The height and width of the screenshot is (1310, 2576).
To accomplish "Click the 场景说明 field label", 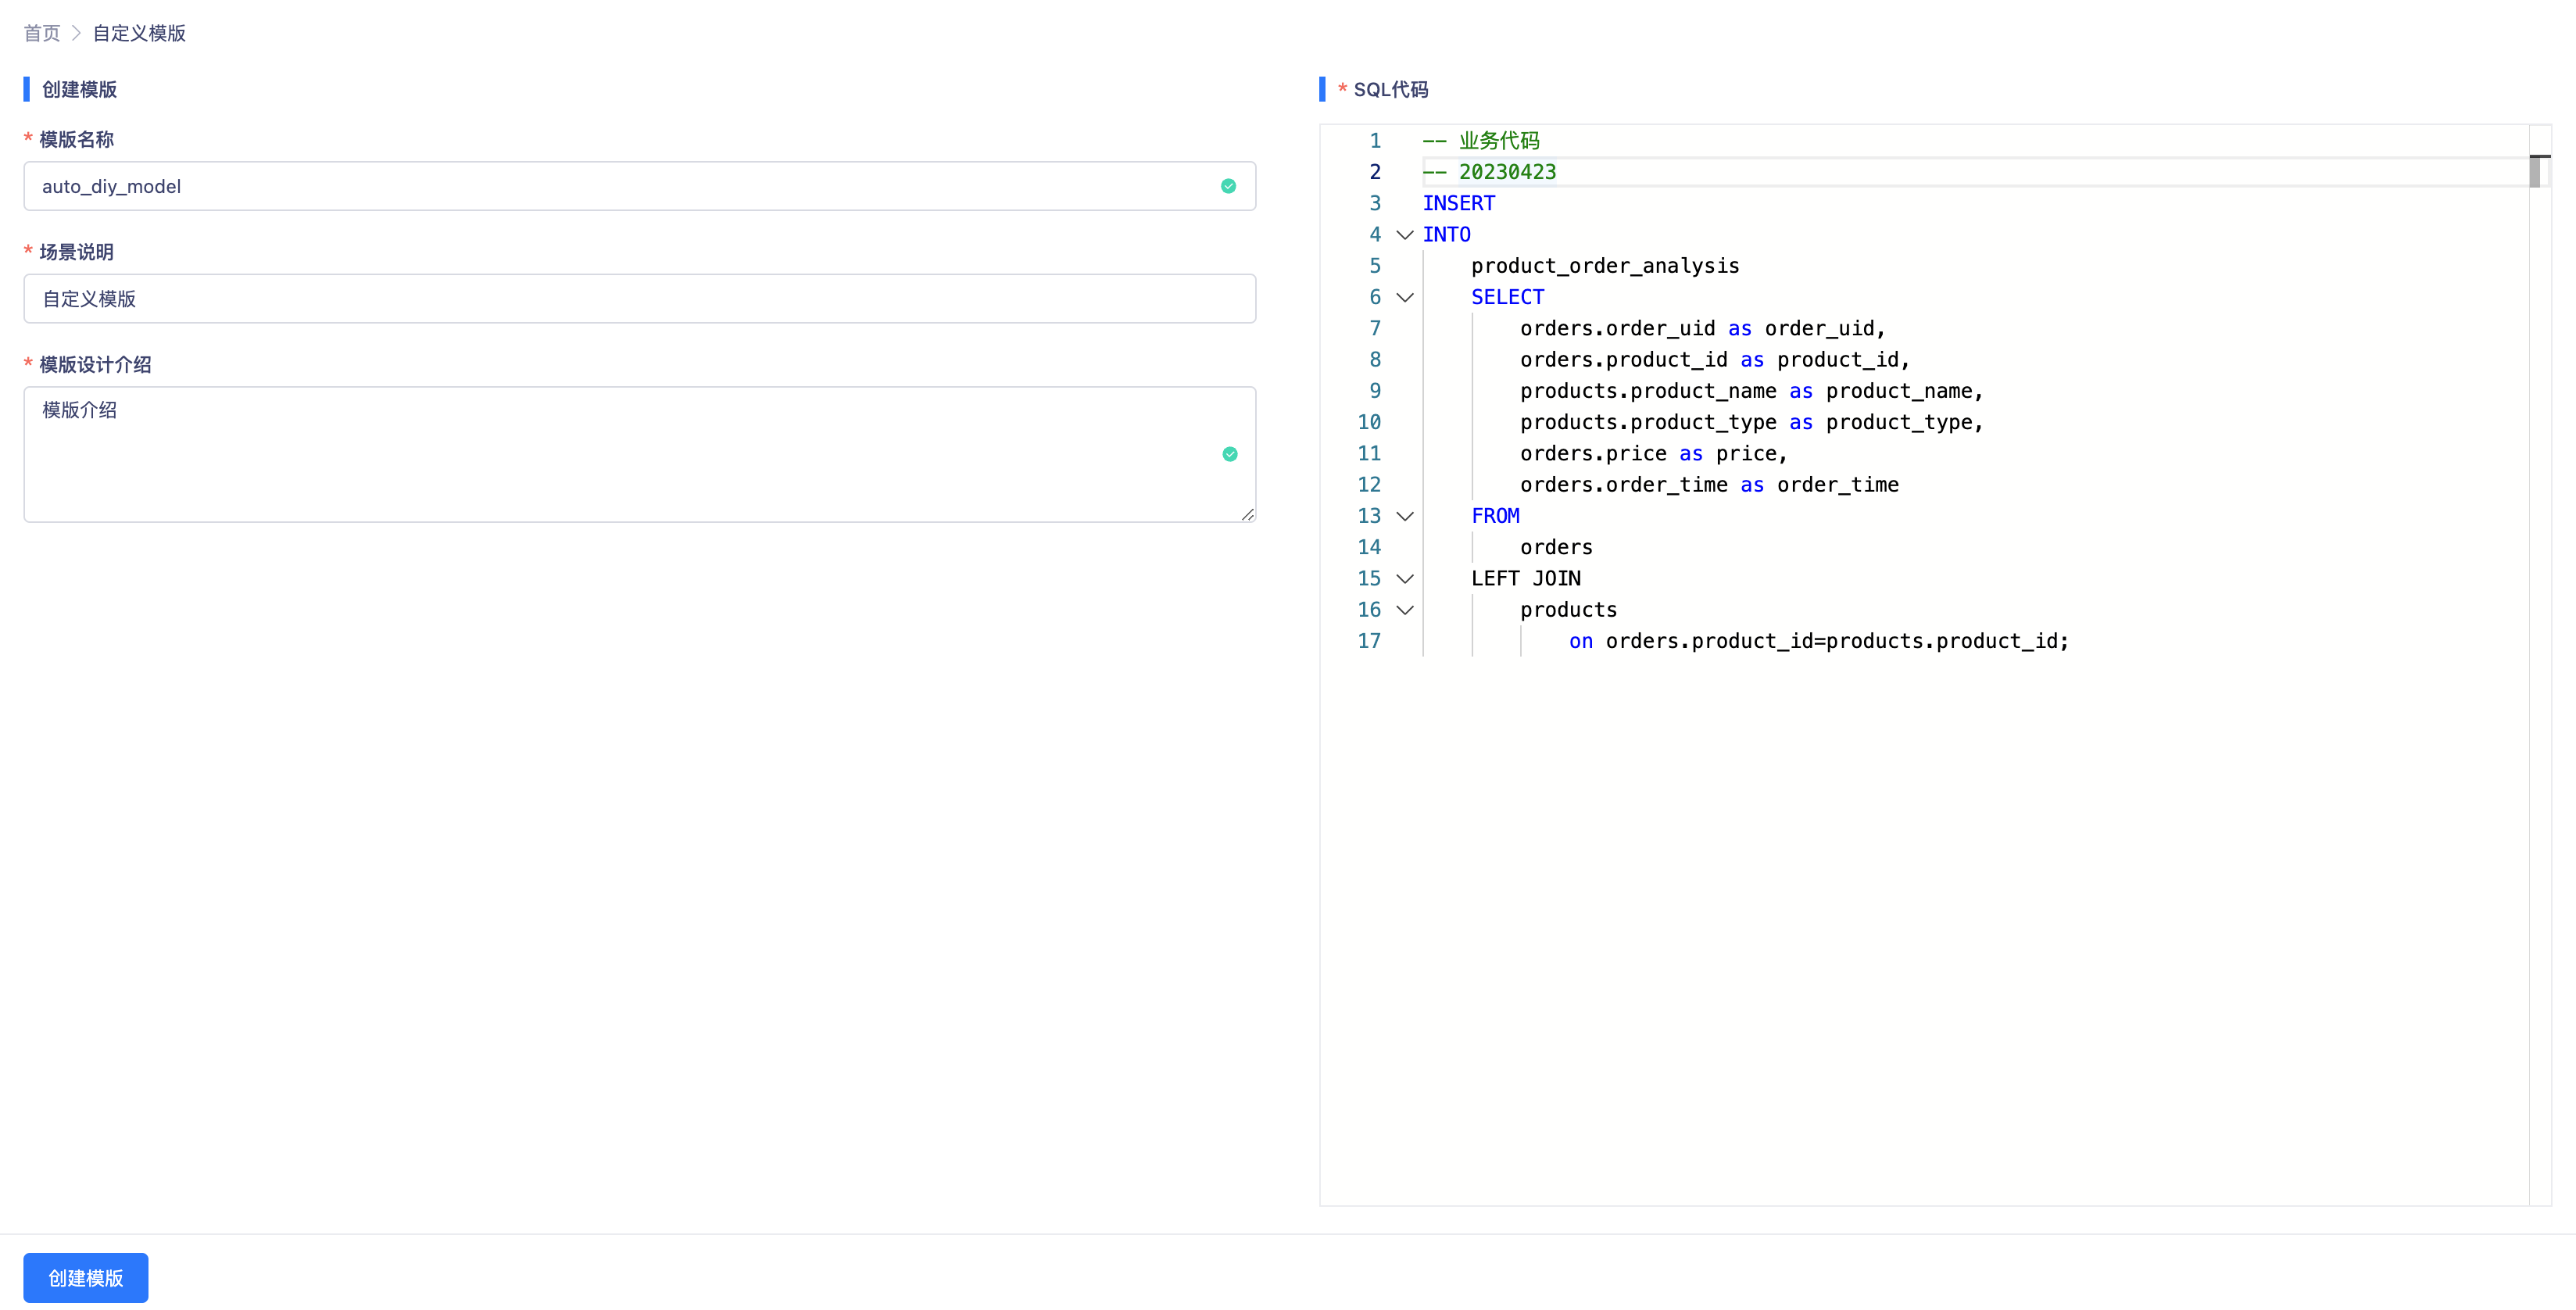I will (x=77, y=252).
